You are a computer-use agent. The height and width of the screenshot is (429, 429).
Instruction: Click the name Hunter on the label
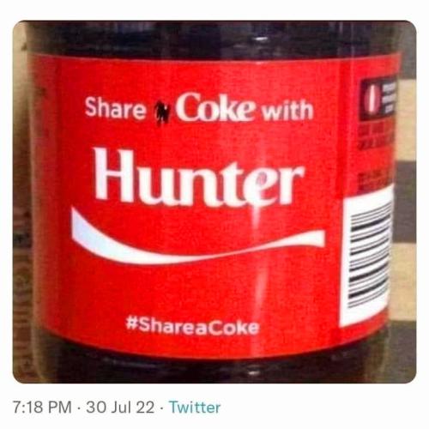tap(199, 176)
